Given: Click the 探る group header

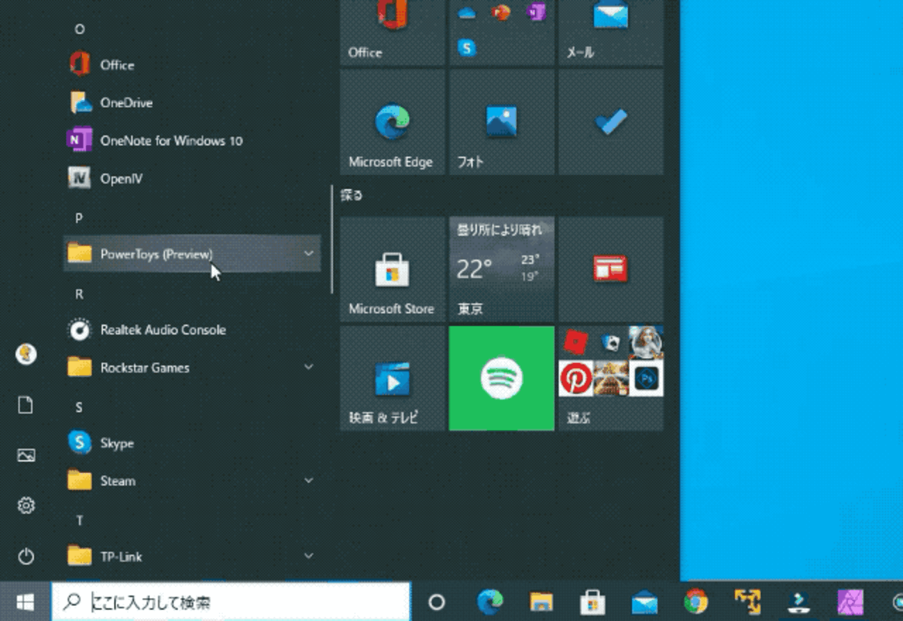Looking at the screenshot, I should point(351,195).
